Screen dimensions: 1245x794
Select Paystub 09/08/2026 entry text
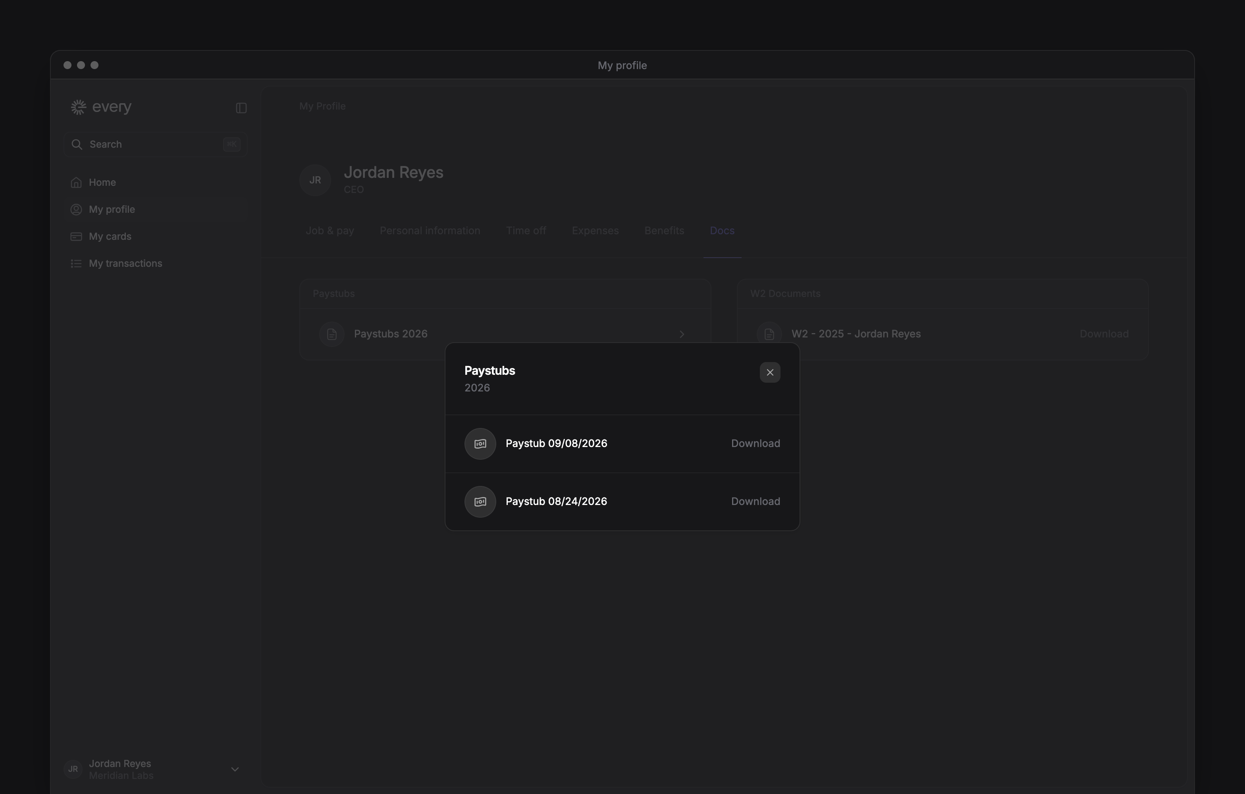(x=556, y=443)
